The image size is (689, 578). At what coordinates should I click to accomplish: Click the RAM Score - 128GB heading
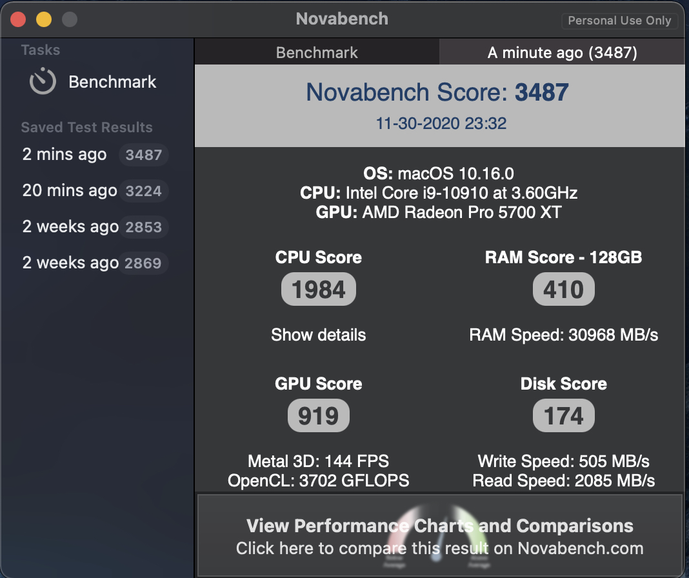(x=563, y=257)
